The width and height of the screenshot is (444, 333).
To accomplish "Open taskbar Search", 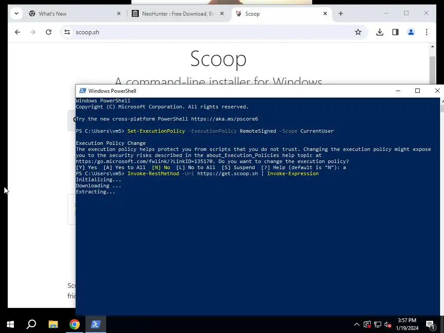I will point(31,324).
